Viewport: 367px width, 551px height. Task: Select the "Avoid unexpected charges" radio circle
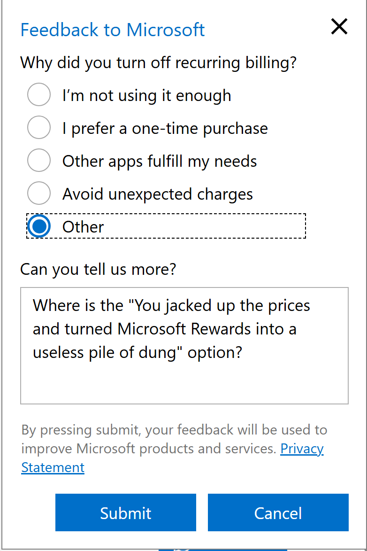coord(39,194)
